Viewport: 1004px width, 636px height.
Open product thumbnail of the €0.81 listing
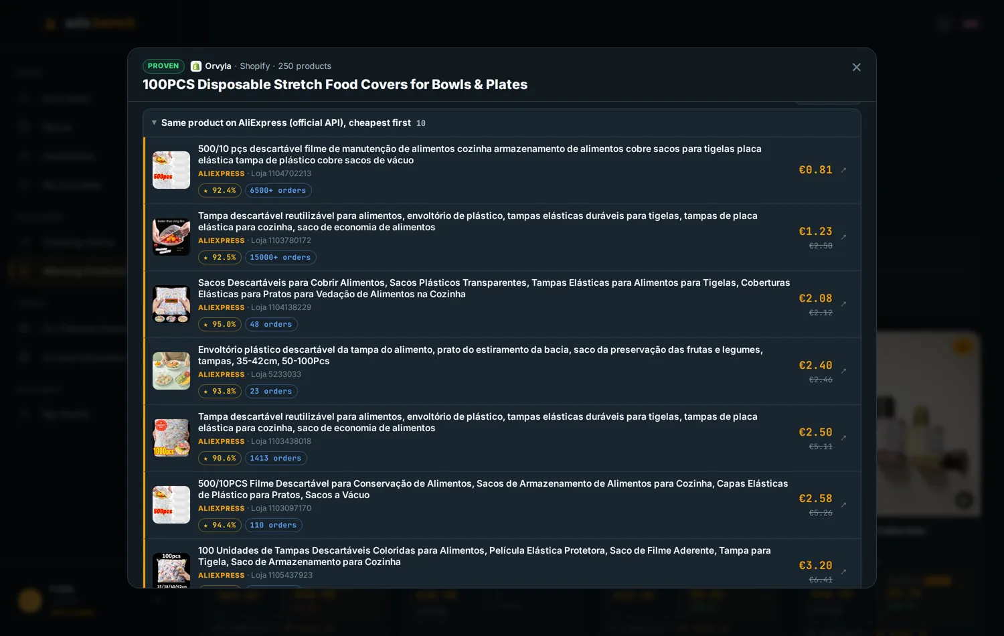pyautogui.click(x=171, y=170)
